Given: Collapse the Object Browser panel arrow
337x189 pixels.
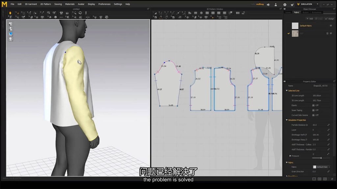Looking at the screenshot, I should coord(285,9).
